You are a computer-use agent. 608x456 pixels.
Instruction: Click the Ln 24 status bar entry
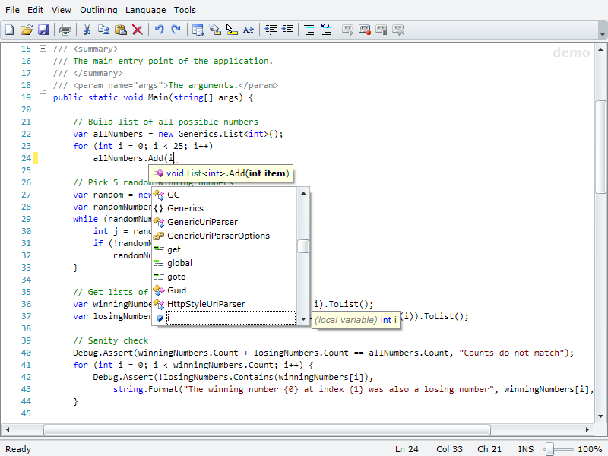407,449
